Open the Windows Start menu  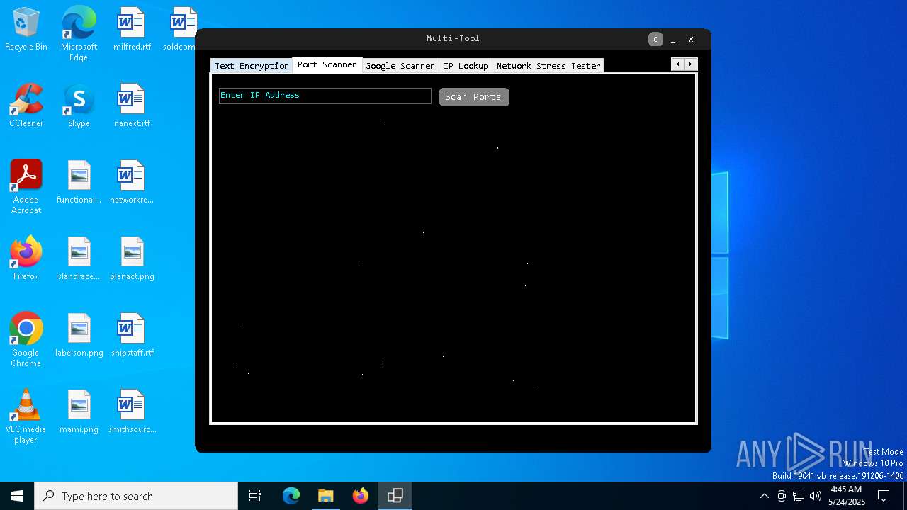tap(17, 496)
